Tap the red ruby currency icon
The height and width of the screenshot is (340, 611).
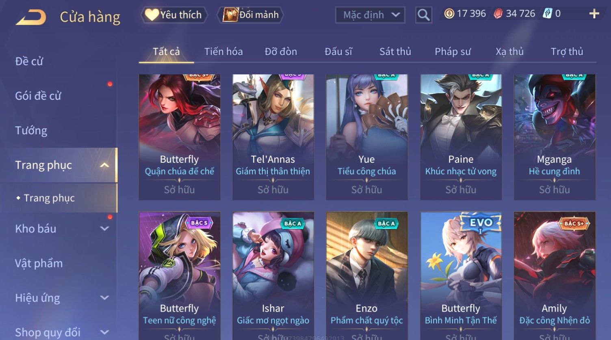click(498, 14)
